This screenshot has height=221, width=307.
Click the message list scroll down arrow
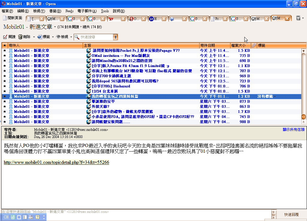pyautogui.click(x=303, y=51)
